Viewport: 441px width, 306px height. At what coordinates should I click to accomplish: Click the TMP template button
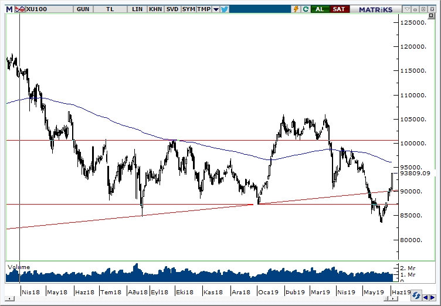tap(203, 9)
